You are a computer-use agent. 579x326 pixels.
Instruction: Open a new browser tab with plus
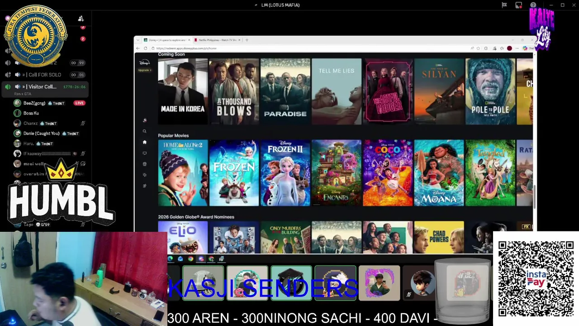247,40
